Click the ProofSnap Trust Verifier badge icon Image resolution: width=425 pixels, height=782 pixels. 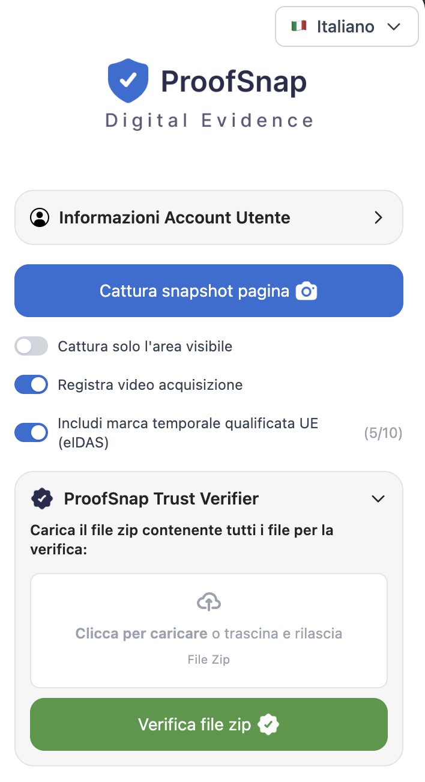pos(41,499)
